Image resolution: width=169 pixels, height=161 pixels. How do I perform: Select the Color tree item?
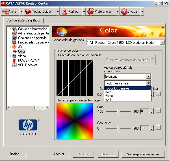(21, 51)
